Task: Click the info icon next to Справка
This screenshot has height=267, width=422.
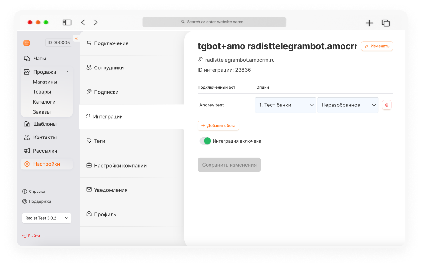Action: pos(25,192)
